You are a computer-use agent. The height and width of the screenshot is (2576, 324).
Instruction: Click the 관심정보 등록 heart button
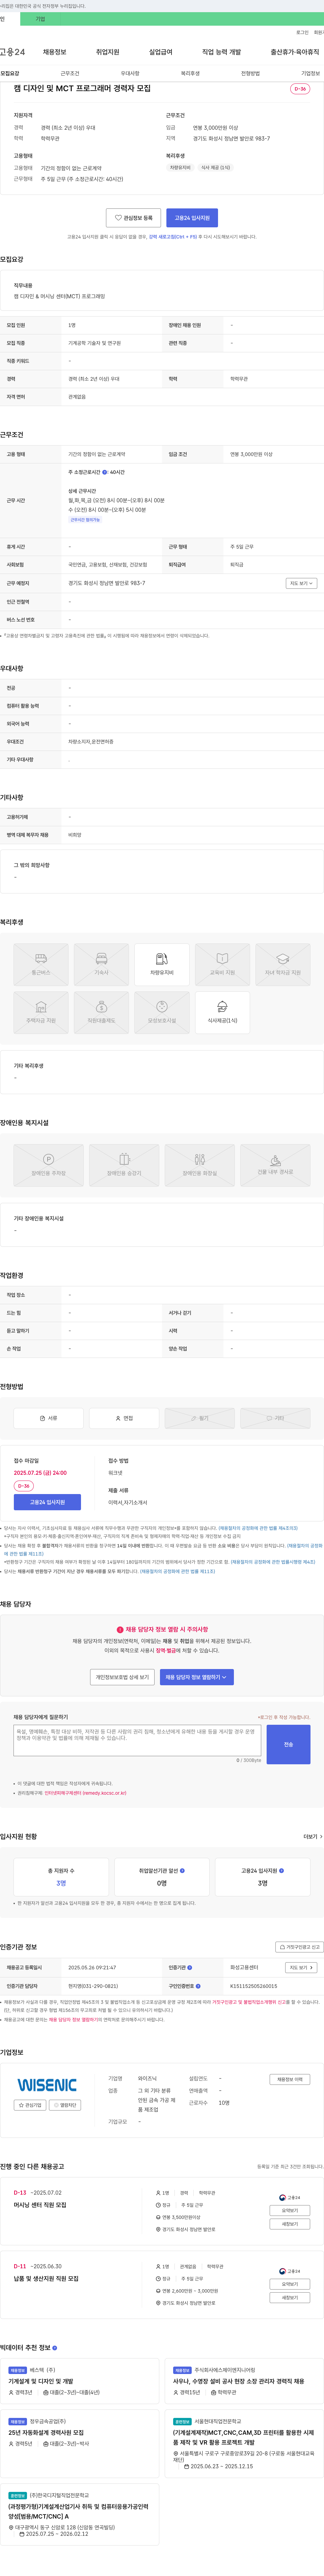point(133,218)
